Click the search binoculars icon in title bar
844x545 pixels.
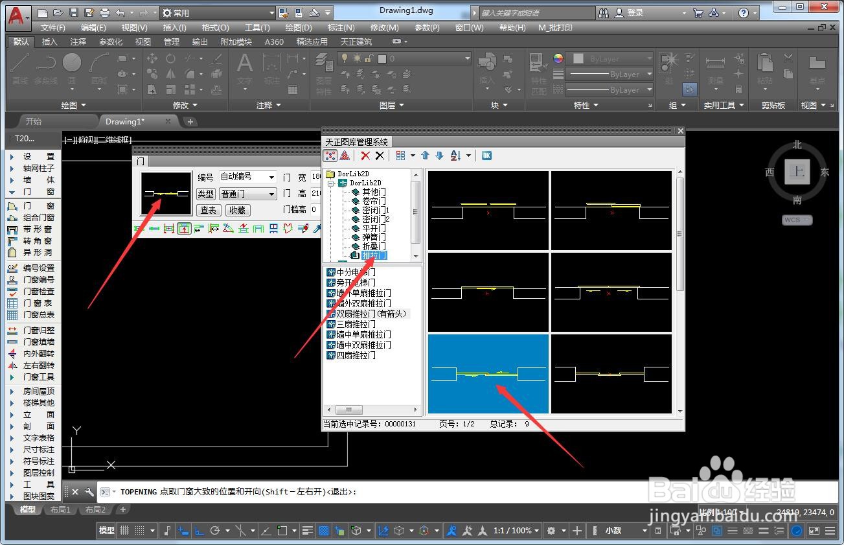pos(604,13)
